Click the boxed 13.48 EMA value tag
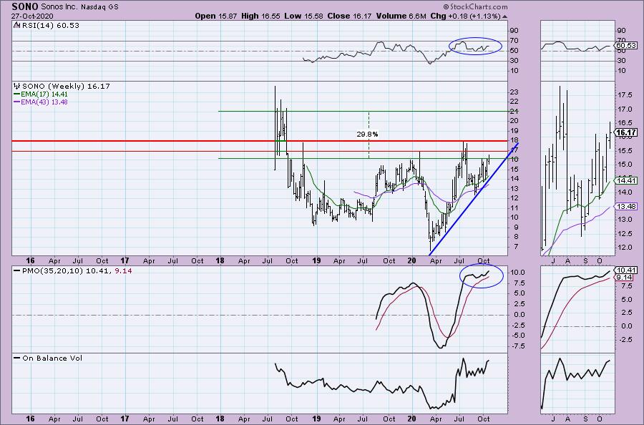This screenshot has height=425, width=644. (x=626, y=207)
